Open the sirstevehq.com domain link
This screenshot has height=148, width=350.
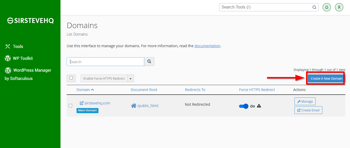click(97, 103)
